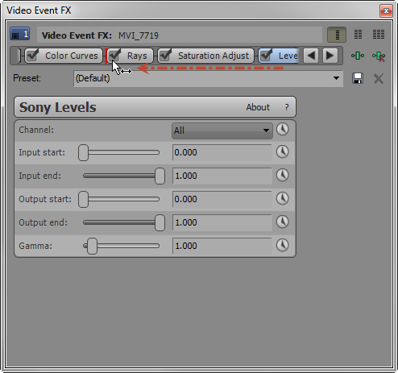The image size is (398, 373).
Task: Animate the Channel parameter via clock icon
Action: click(283, 130)
